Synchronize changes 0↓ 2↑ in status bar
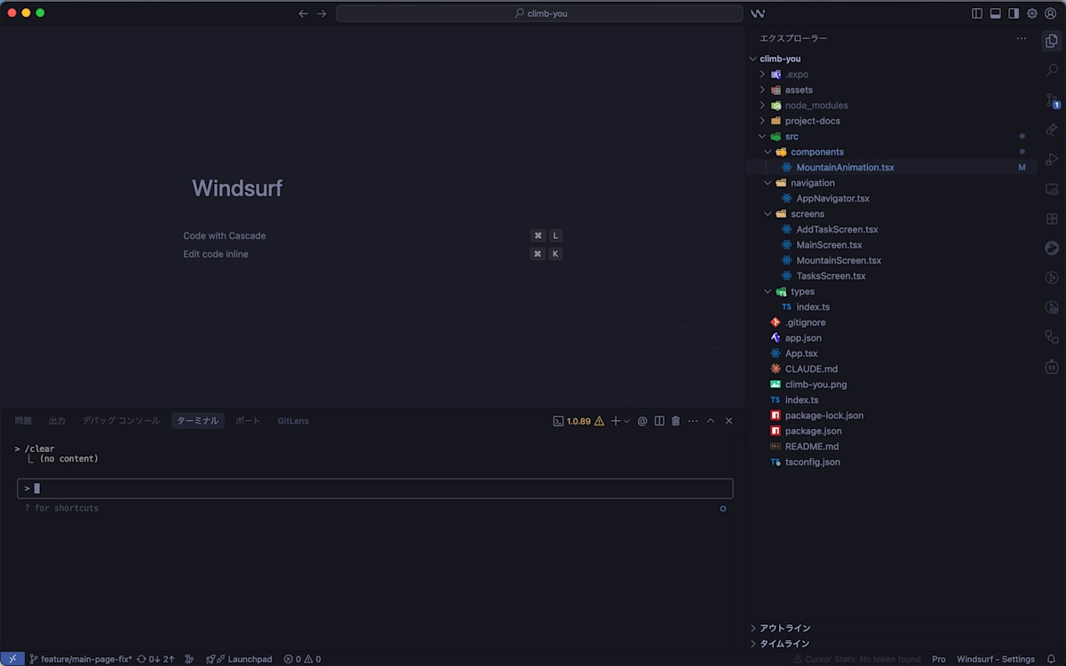The width and height of the screenshot is (1066, 666). (155, 659)
